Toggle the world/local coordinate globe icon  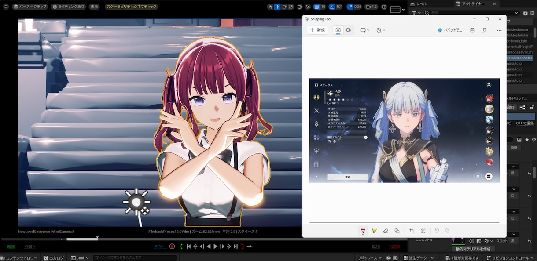pos(300,7)
